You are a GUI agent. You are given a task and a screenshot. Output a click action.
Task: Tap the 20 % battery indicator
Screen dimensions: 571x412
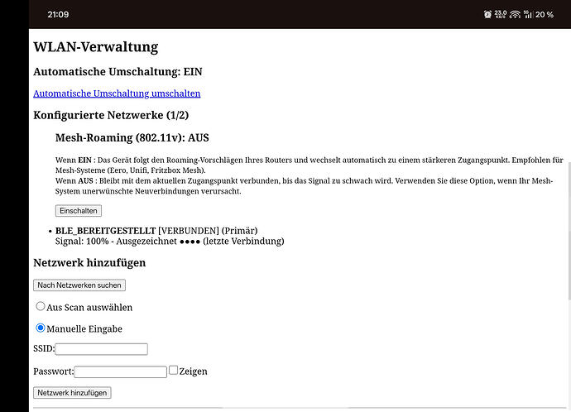[x=545, y=14]
